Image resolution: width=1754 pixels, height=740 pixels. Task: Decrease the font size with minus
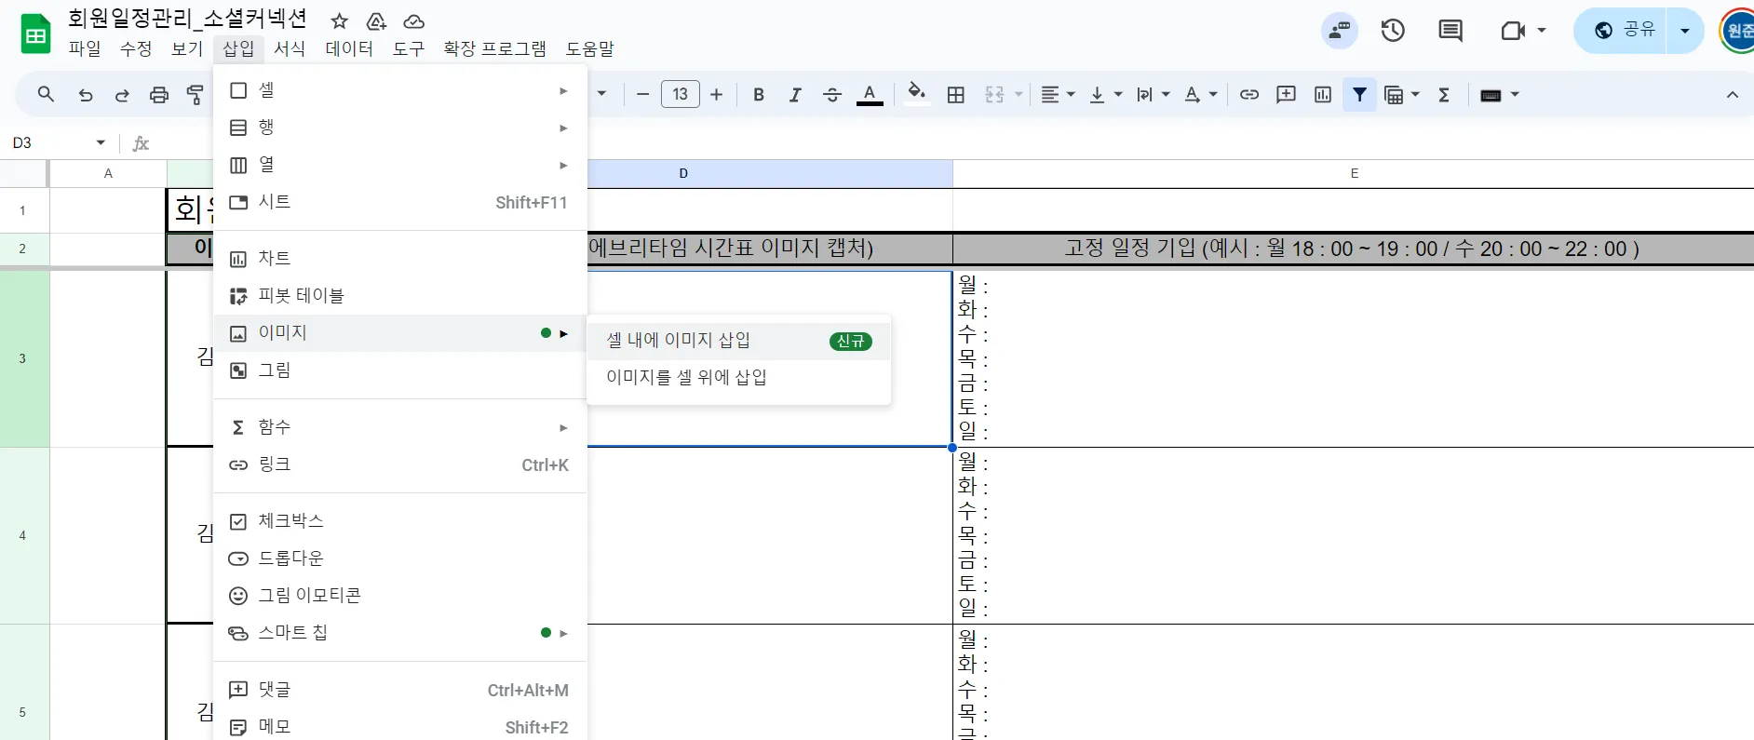pyautogui.click(x=642, y=94)
